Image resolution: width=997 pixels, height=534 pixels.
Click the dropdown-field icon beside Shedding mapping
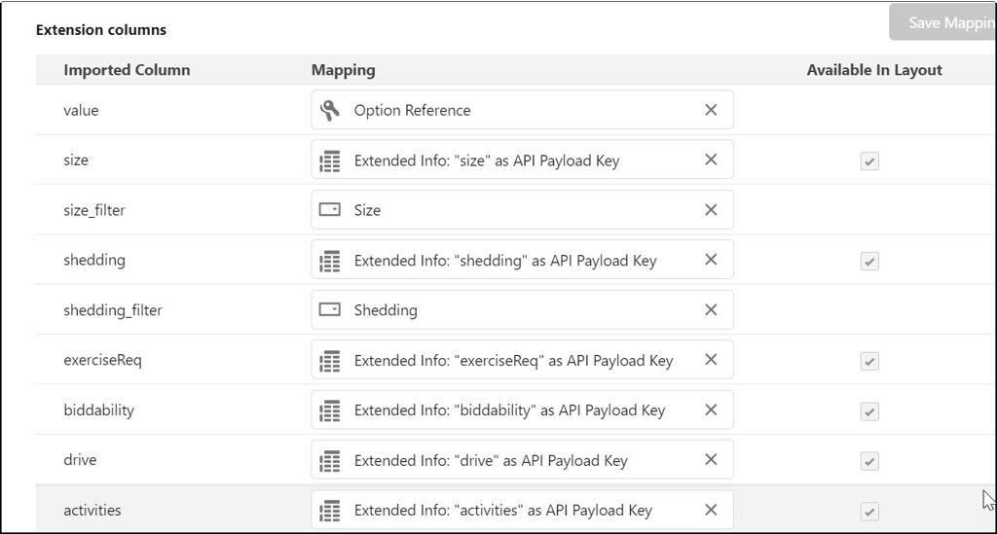coord(329,309)
